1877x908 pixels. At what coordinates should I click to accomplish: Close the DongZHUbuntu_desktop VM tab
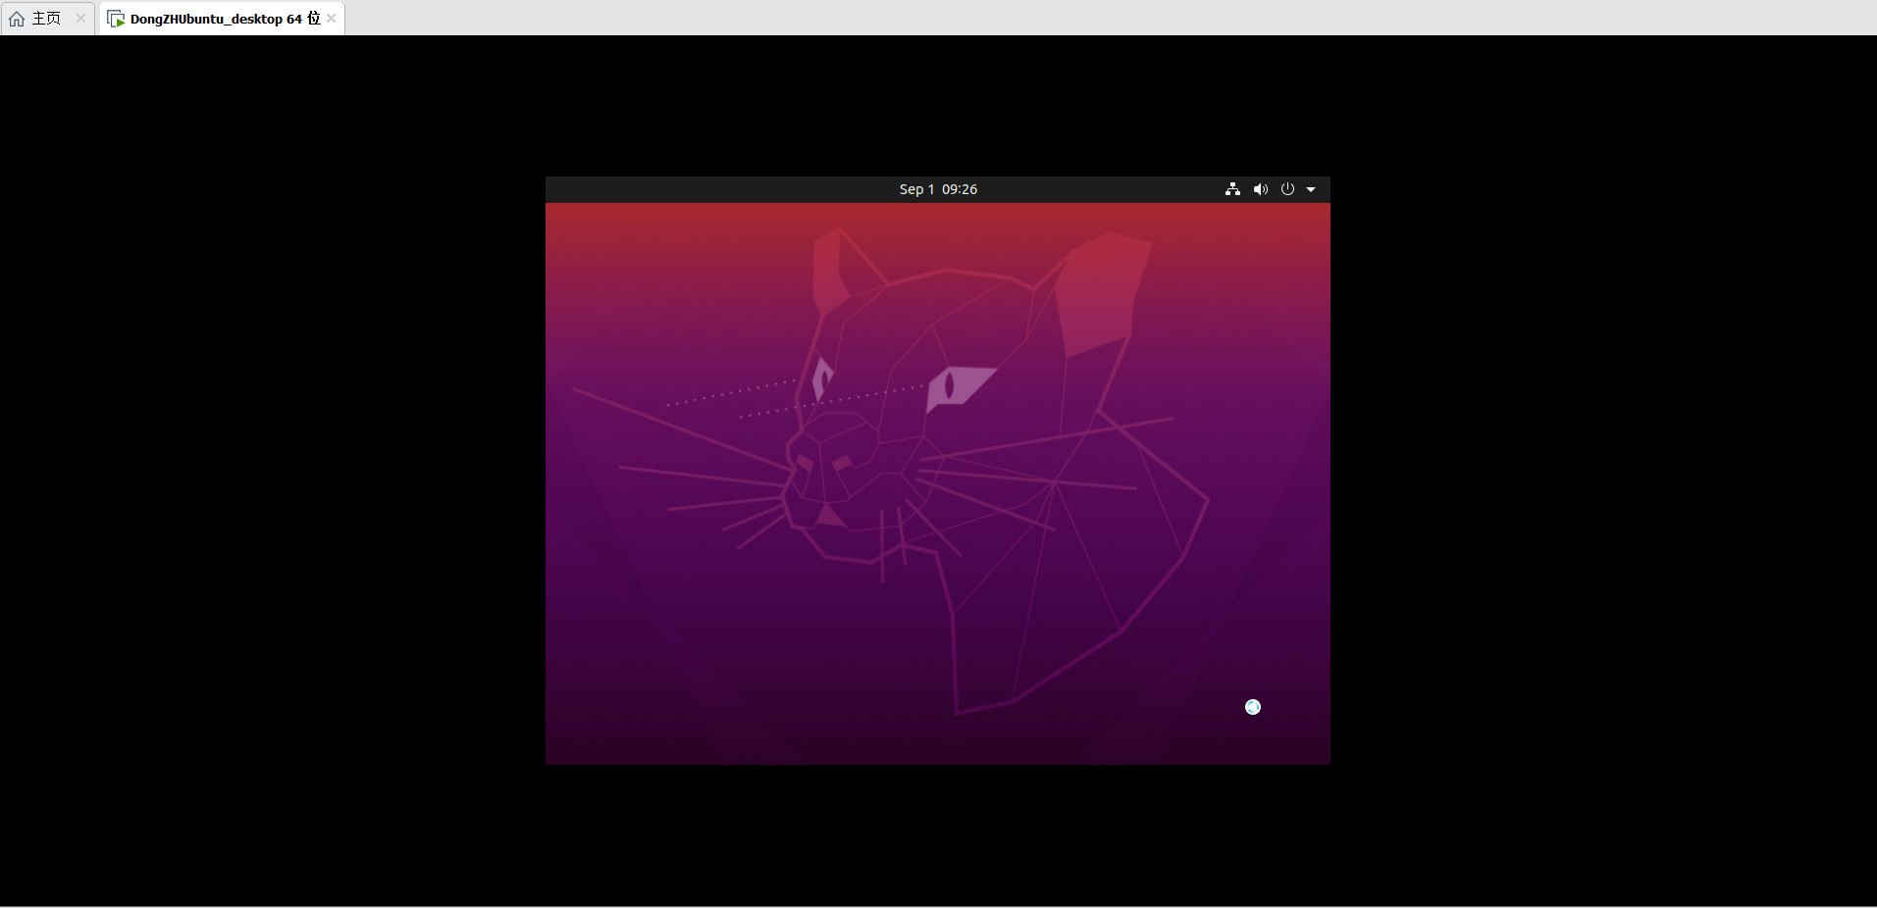[x=332, y=19]
